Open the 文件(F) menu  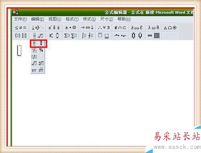coord(21,19)
